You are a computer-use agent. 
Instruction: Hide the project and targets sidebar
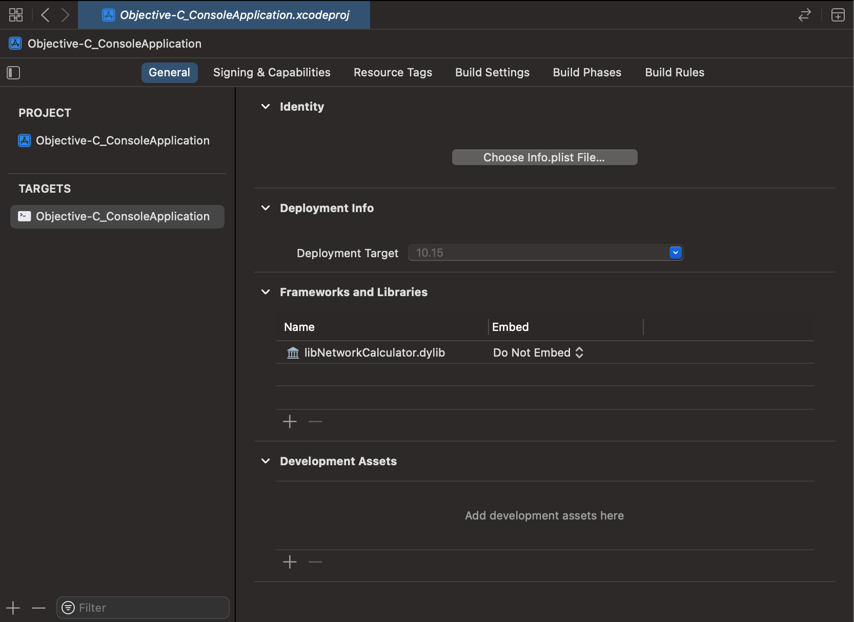13,73
